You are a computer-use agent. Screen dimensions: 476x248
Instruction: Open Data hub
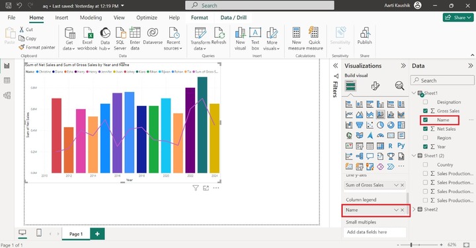click(104, 38)
